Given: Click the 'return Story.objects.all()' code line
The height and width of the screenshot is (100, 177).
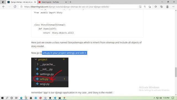Looking at the screenshot, I should (x=58, y=33).
